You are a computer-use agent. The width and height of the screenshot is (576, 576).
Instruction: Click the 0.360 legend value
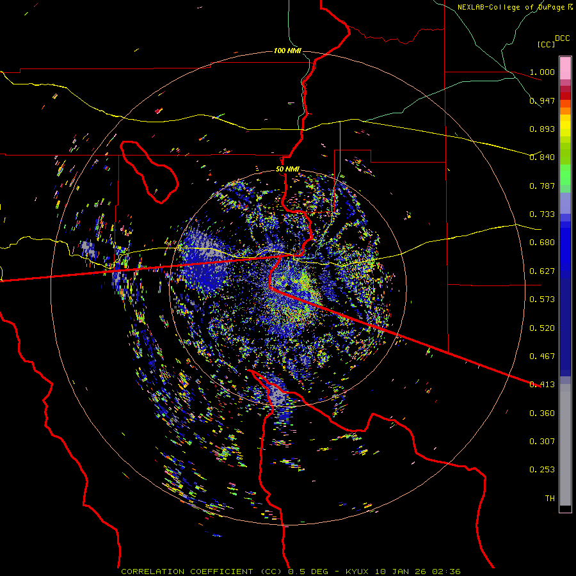[542, 413]
